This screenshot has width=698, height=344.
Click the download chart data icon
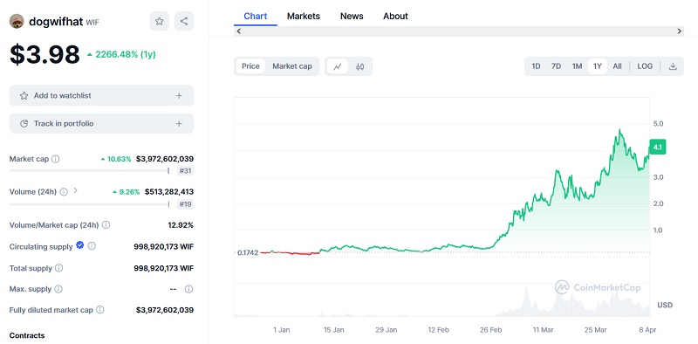click(x=673, y=66)
